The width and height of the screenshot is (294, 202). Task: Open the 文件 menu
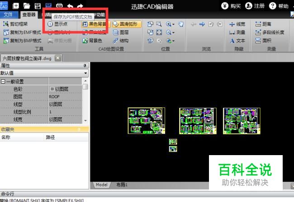(x=8, y=14)
